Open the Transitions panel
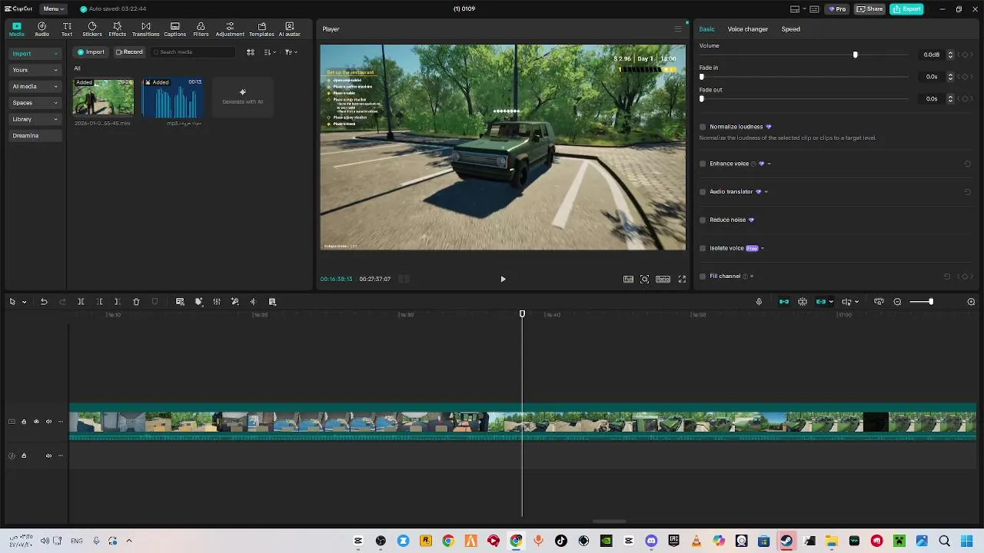Image resolution: width=984 pixels, height=553 pixels. pyautogui.click(x=145, y=29)
